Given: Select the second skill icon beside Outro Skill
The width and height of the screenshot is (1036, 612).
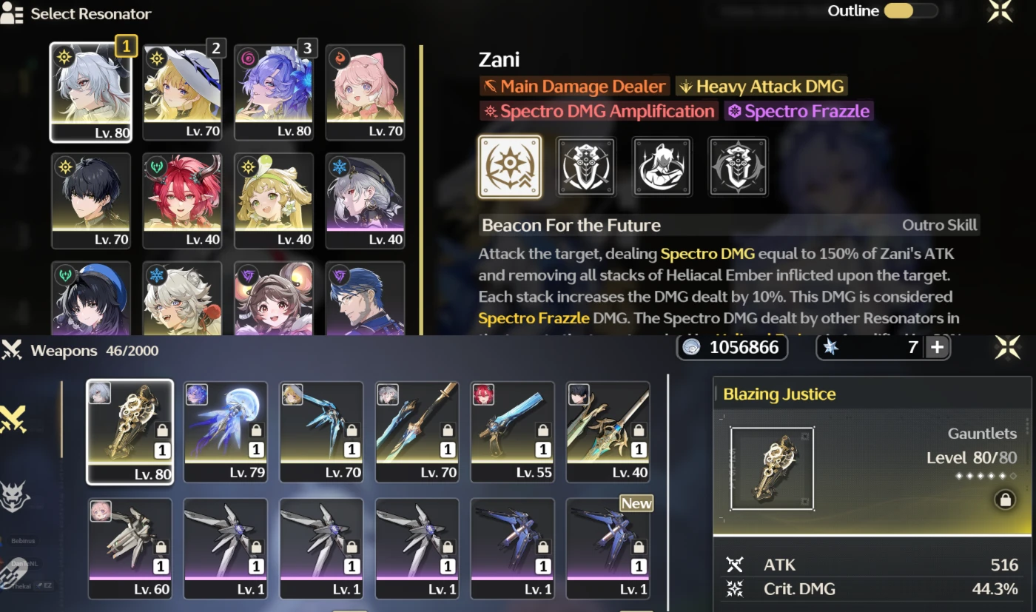Looking at the screenshot, I should pyautogui.click(x=585, y=167).
